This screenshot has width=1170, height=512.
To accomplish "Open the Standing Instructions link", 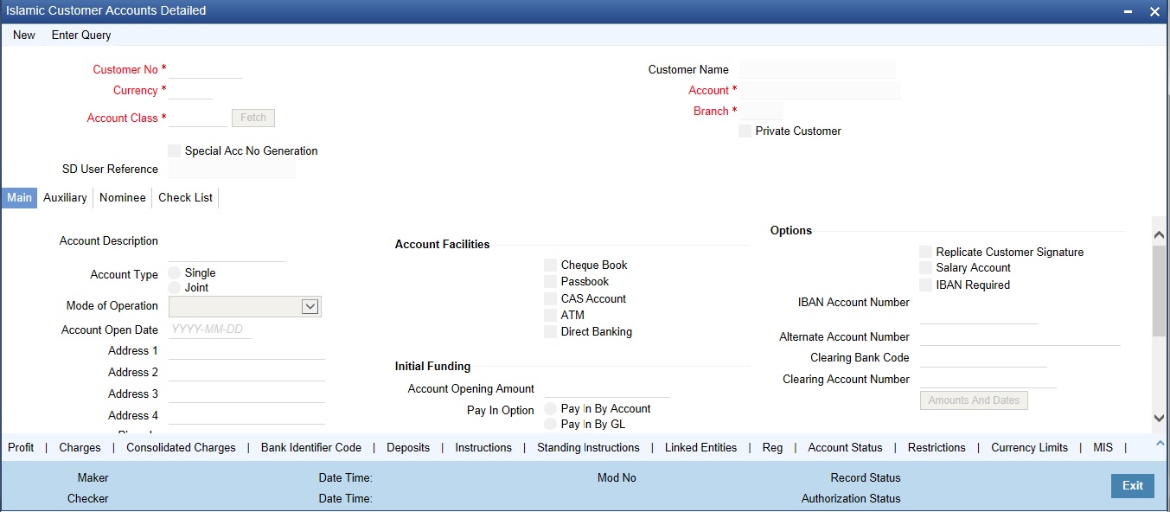I will pos(588,447).
